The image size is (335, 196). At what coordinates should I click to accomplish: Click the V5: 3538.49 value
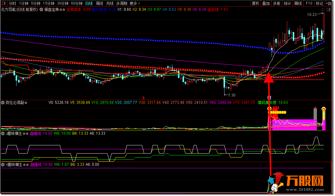[x=80, y=103]
